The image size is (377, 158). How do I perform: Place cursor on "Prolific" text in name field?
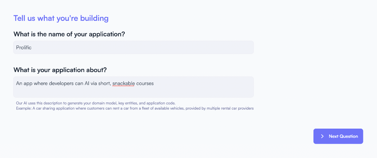(x=24, y=47)
